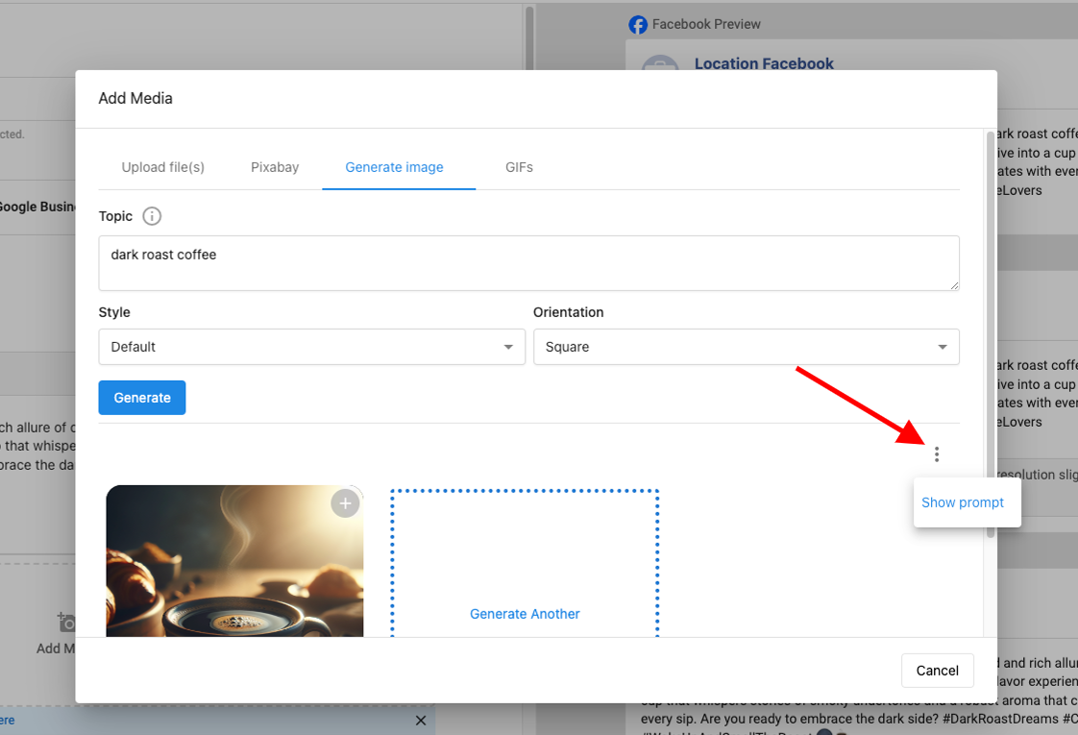
Task: Click the Add Media camera icon behind dialog
Action: (66, 623)
